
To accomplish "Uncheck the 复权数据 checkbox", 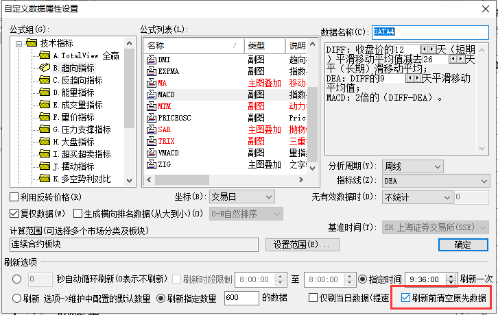I will pos(14,214).
